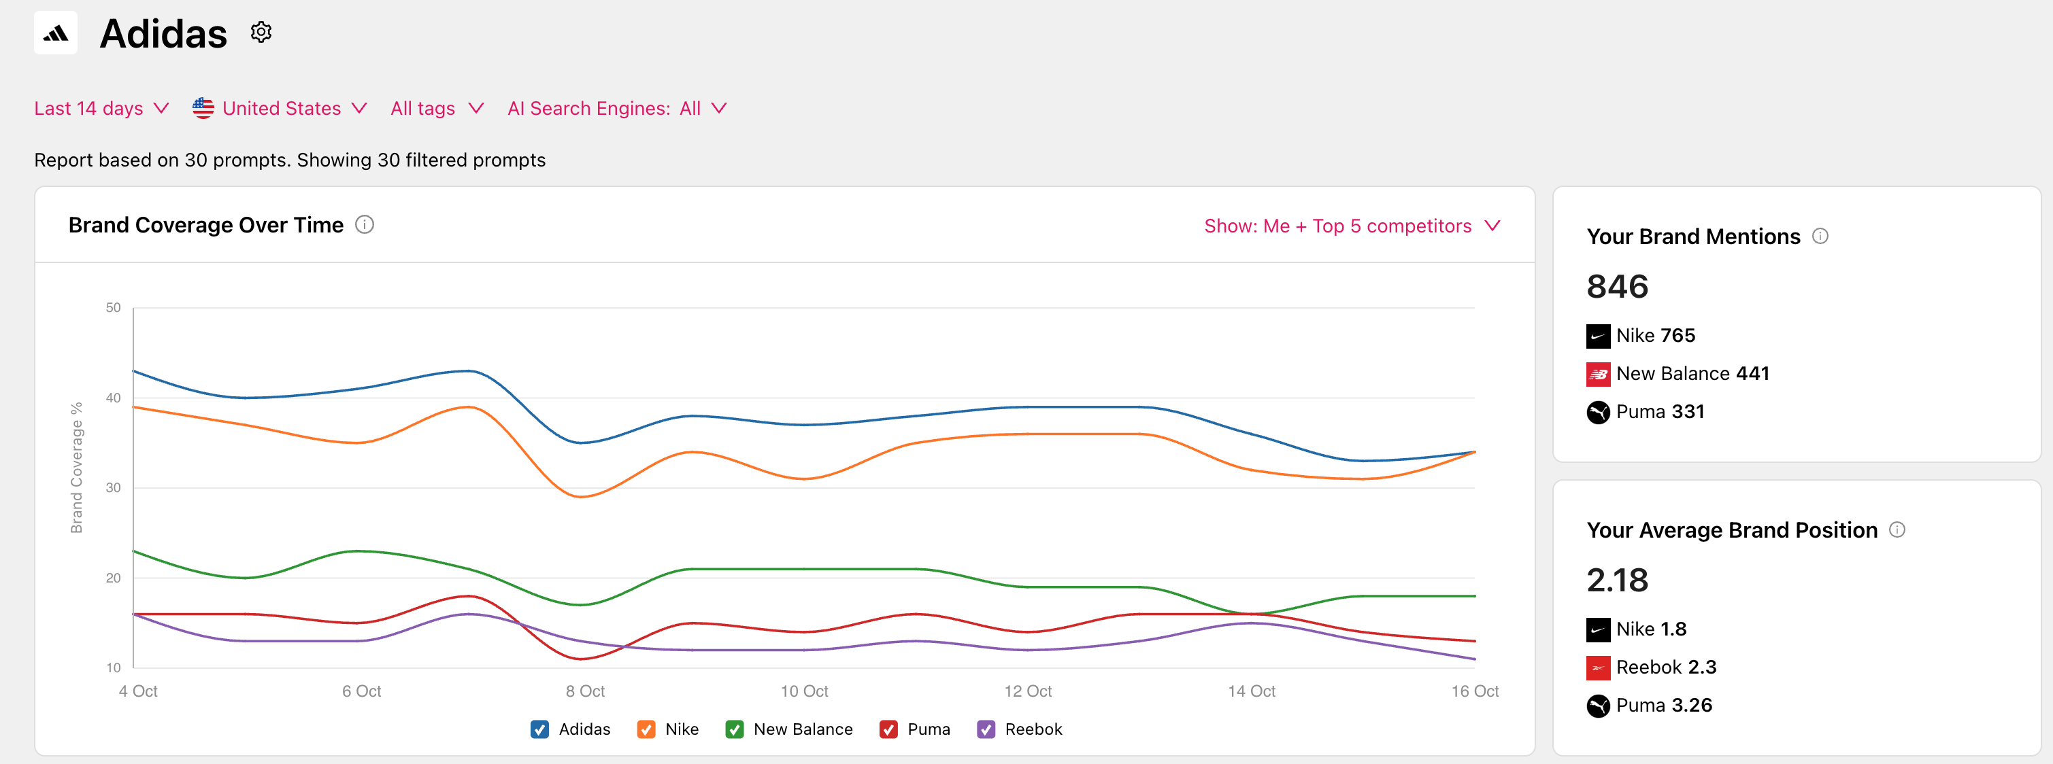Click the Puma logo under Brand Mentions
This screenshot has height=764, width=2053.
[x=1597, y=413]
